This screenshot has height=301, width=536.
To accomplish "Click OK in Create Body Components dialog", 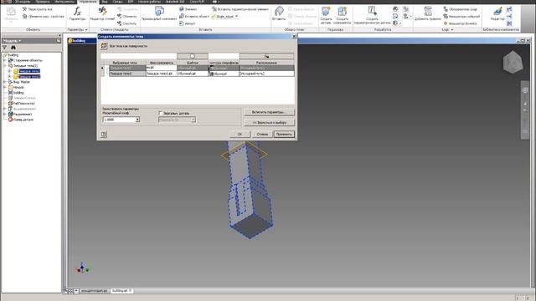I will (x=240, y=134).
